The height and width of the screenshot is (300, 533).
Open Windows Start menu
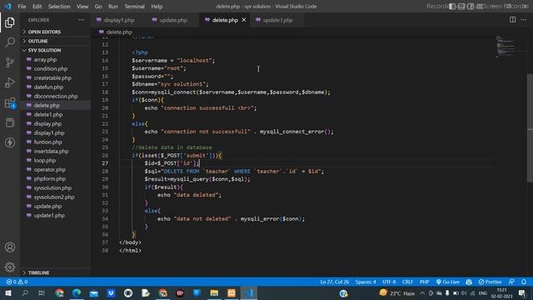[x=8, y=292]
